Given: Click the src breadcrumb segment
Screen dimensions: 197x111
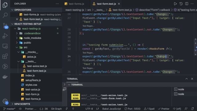Looking at the screenshot, I should coord(89,10).
